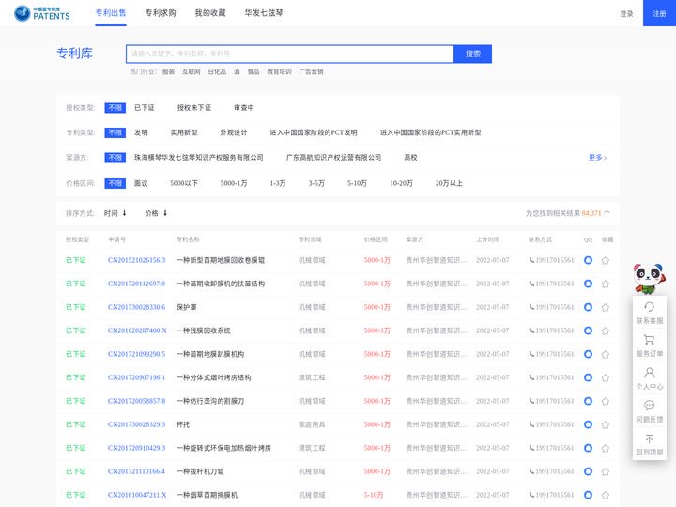
Task: Open the 专利库 title link
Action: 74,54
